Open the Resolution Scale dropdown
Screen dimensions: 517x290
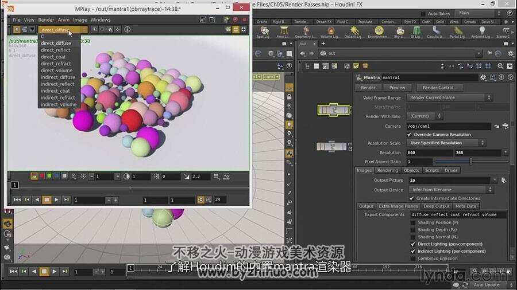(x=446, y=143)
